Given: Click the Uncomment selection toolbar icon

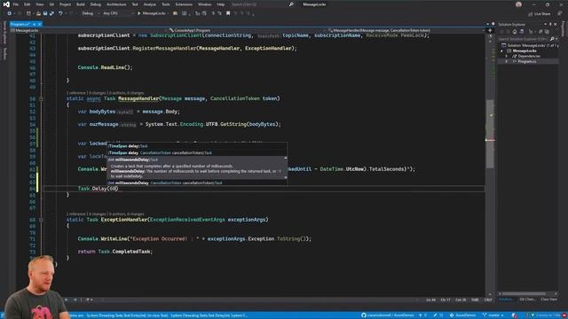Looking at the screenshot, I should point(219,13).
